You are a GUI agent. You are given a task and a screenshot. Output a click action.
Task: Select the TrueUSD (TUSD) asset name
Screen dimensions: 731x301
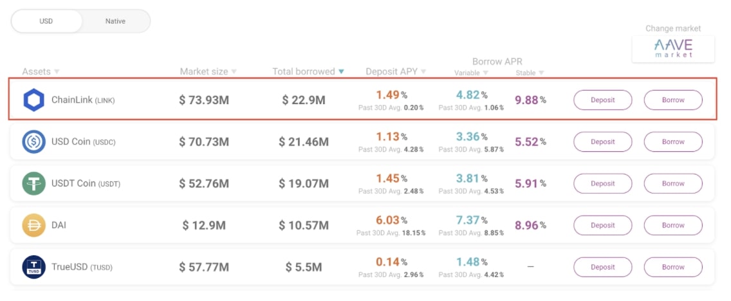[82, 268]
